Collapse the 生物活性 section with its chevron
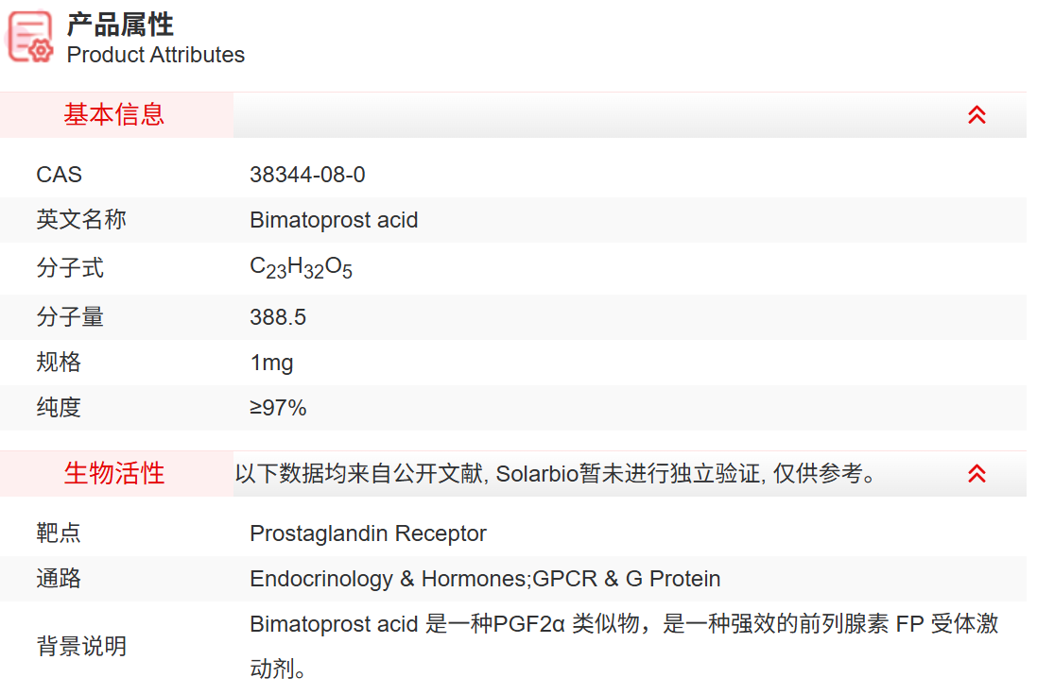 pos(977,473)
